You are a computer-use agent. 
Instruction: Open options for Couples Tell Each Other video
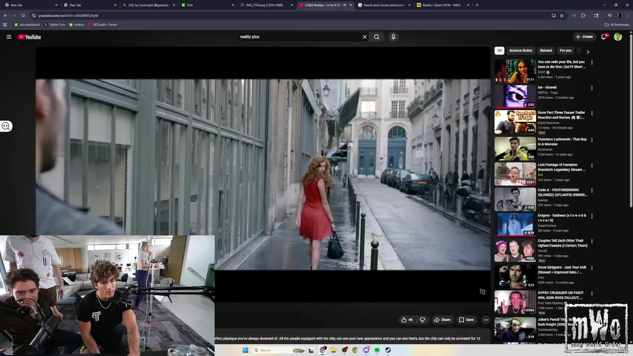[x=591, y=241]
